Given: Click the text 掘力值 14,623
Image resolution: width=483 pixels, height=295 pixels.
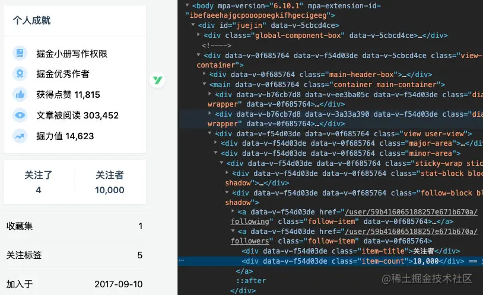Looking at the screenshot, I should click(x=65, y=136).
